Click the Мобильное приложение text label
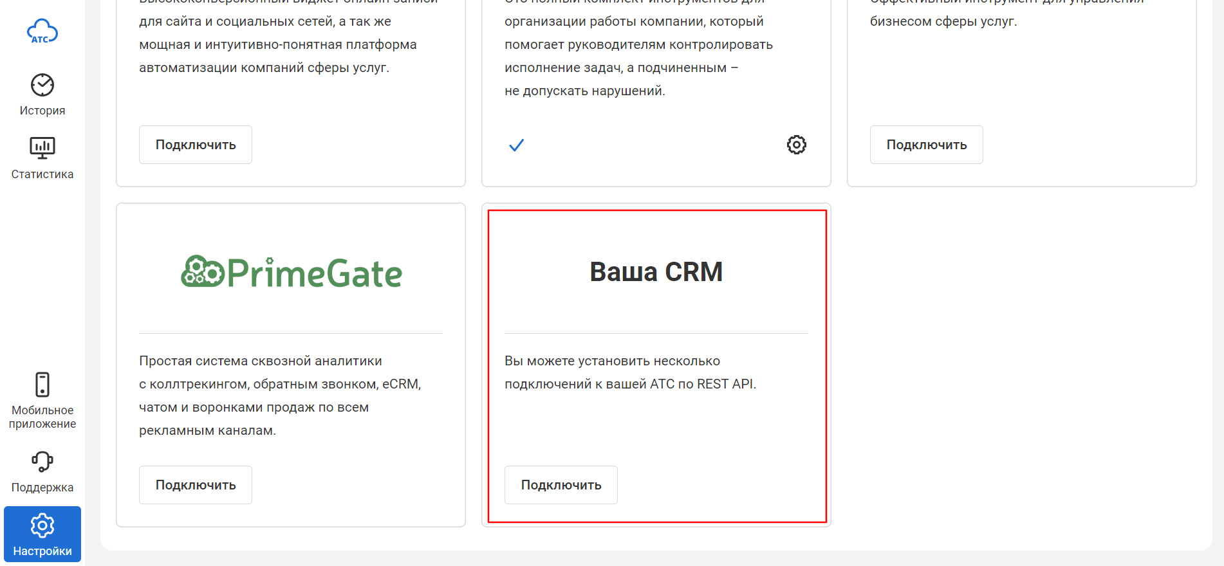Screen dimensions: 1224x566 pyautogui.click(x=42, y=417)
